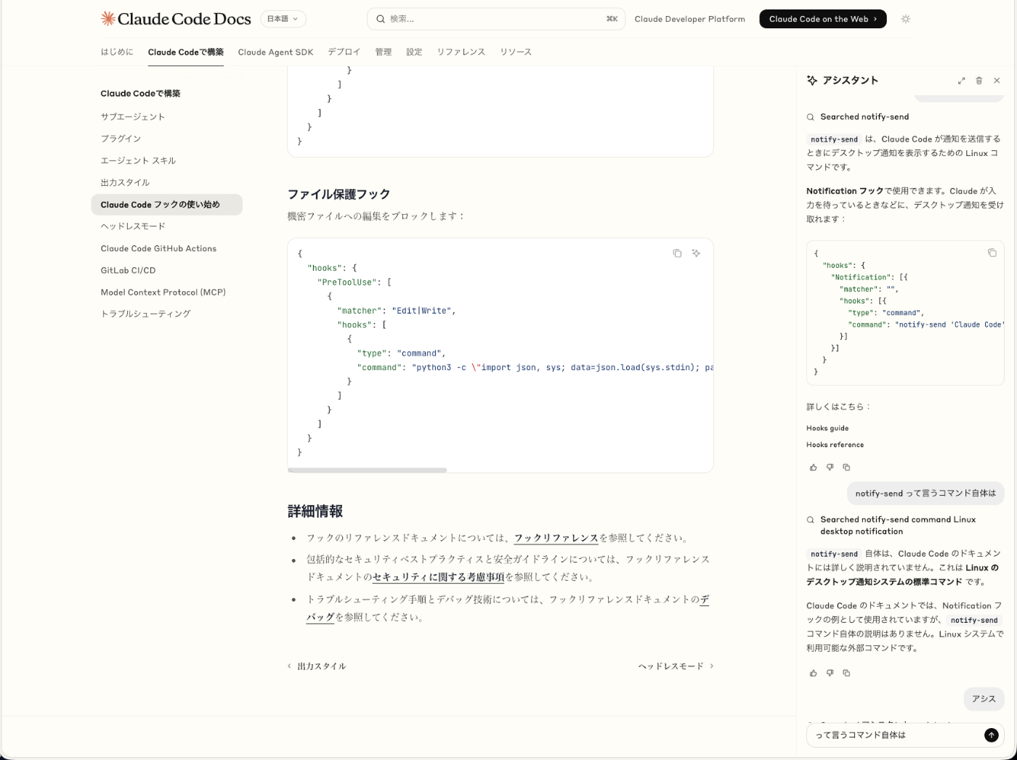Go to next page ヘッドレスモード
This screenshot has width=1017, height=760.
click(676, 666)
